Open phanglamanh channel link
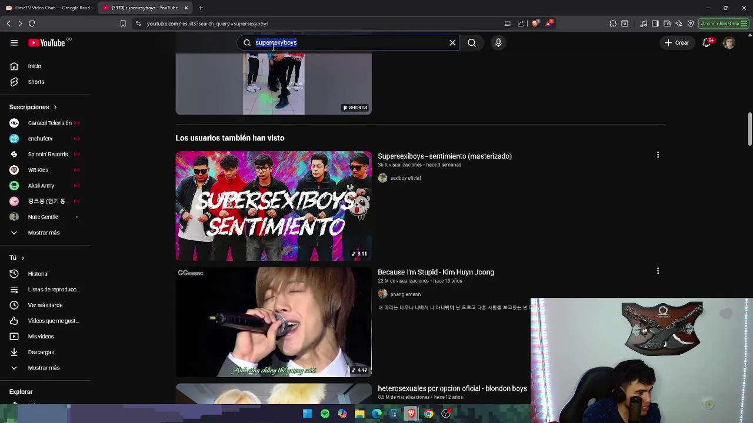 405,294
